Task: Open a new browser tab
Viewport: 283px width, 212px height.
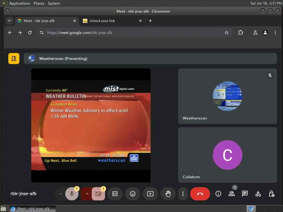Action: click(150, 21)
